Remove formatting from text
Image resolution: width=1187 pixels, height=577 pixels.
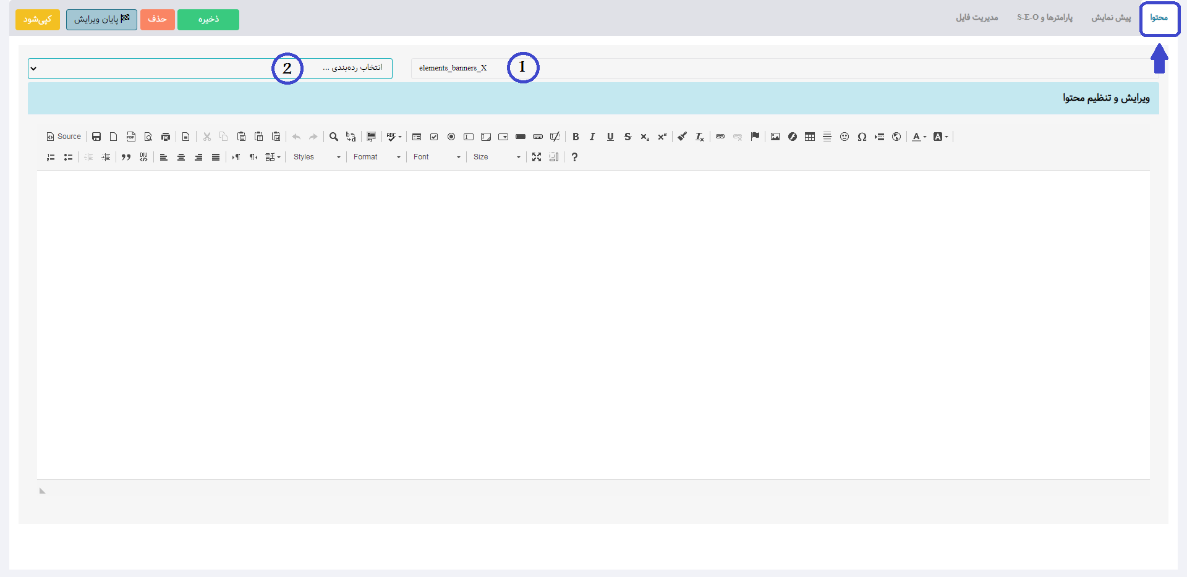tap(699, 137)
